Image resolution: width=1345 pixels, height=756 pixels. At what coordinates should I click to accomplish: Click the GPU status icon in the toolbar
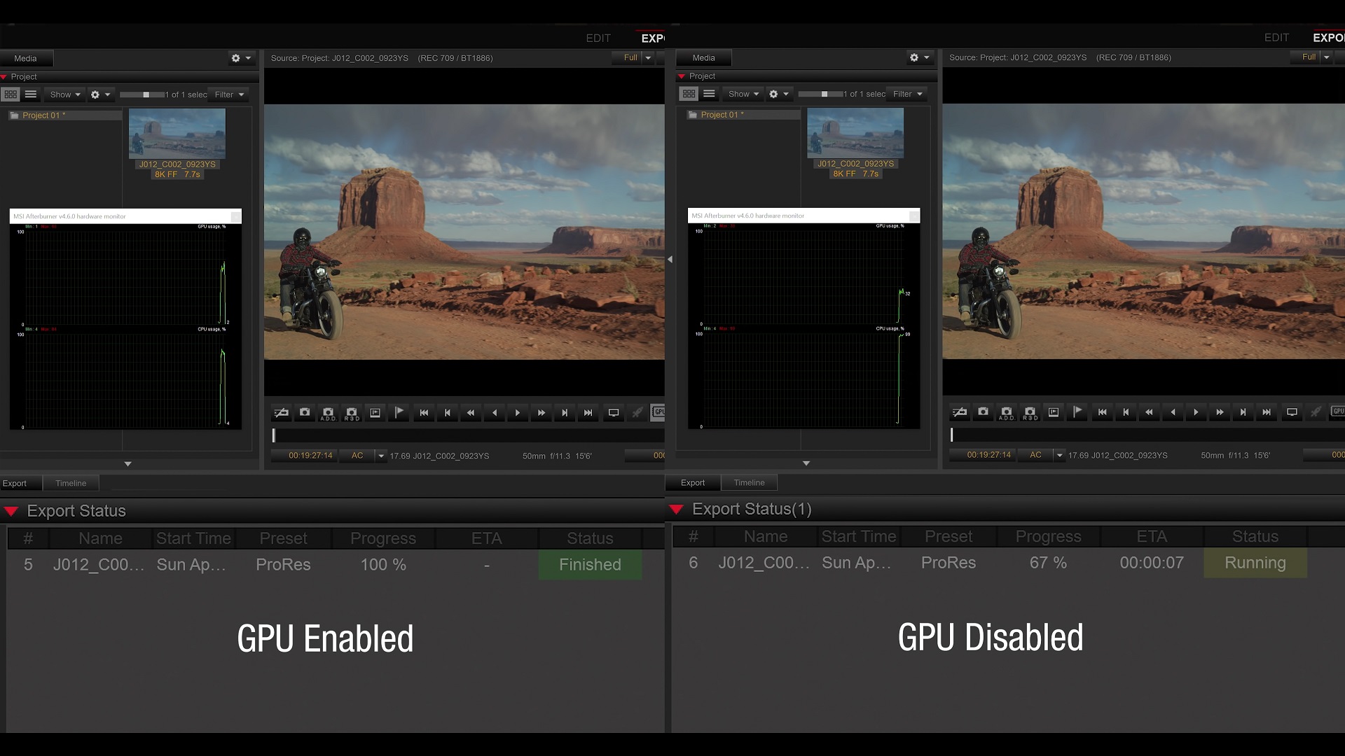(660, 412)
